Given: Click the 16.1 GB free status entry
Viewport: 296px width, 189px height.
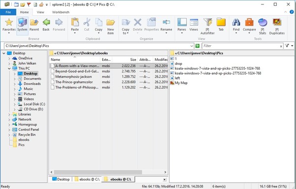Looking at the screenshot, I should [273, 187].
